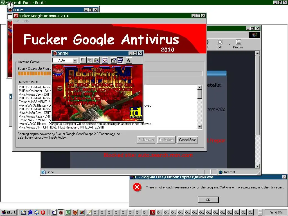Screen dimensions: 288x216
Task: Switch to DOOM taskbar button
Action: [61, 212]
